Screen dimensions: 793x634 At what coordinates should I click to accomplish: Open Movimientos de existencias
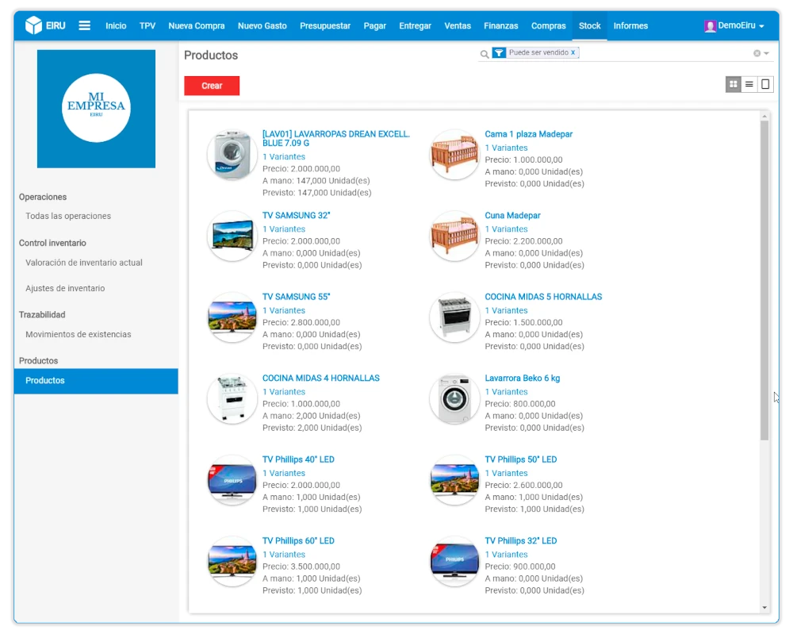tap(79, 334)
